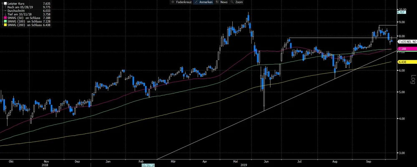
Task: Toggle the green SMAVG (100) legend swatch
Action: [5, 22]
